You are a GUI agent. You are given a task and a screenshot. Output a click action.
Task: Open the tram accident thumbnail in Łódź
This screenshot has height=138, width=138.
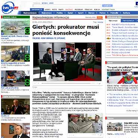pyautogui.click(x=15, y=54)
